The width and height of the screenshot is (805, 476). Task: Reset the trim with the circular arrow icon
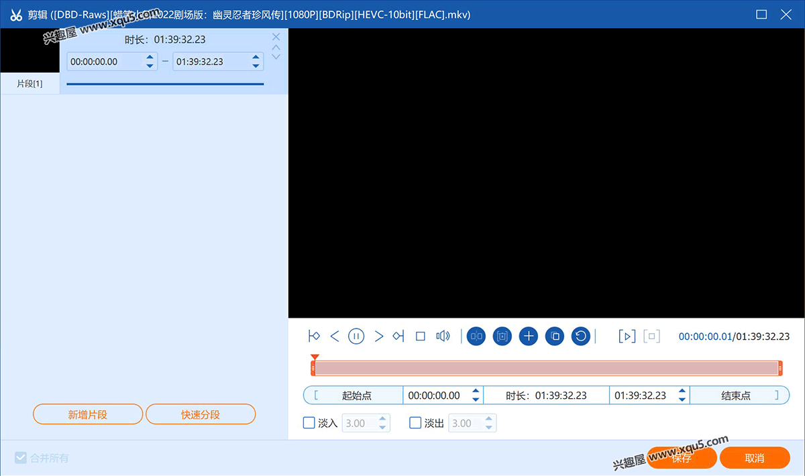click(x=580, y=337)
